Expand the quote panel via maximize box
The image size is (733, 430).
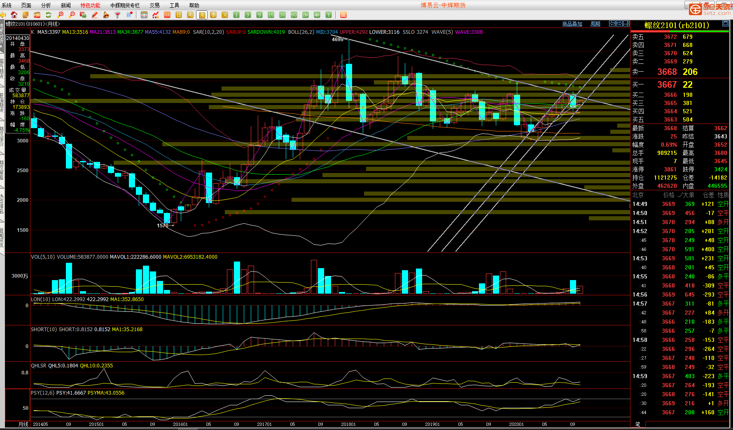(725, 24)
